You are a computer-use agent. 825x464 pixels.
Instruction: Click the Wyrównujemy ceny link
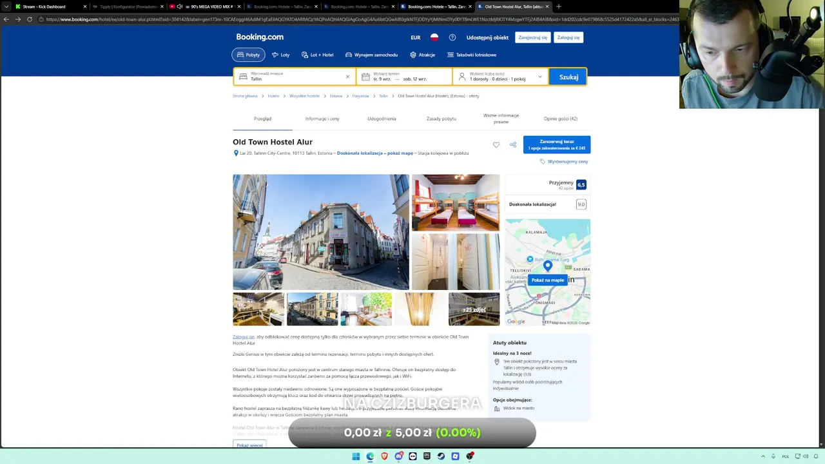coord(564,162)
